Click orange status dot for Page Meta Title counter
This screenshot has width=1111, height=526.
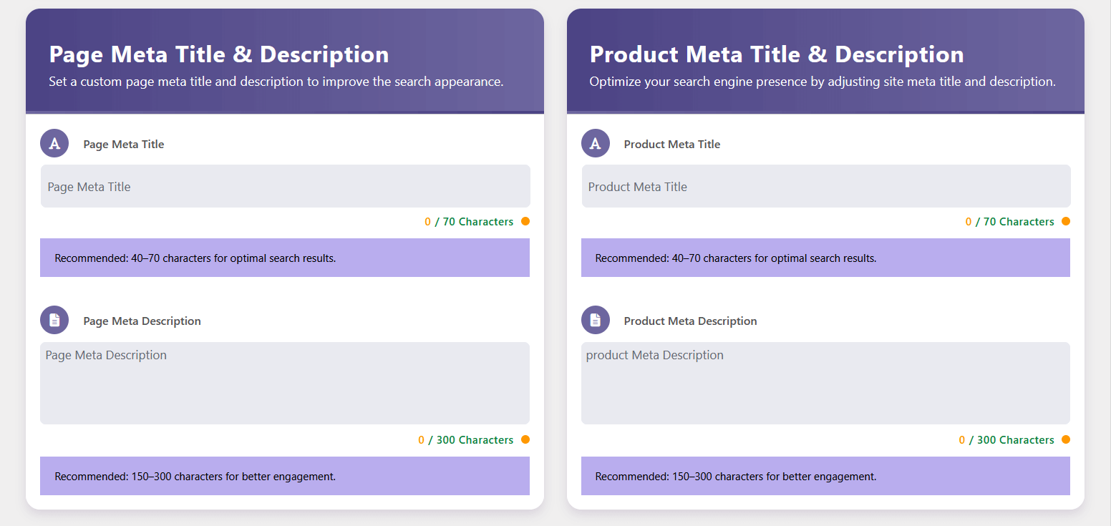coord(525,221)
